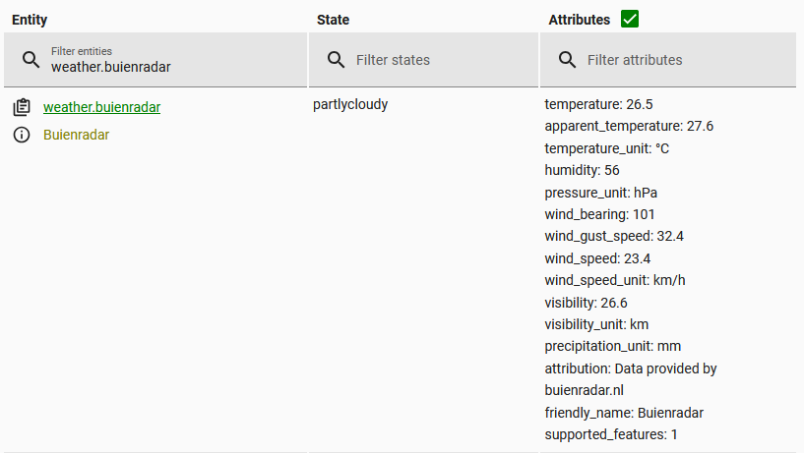
Task: Focus the Filter attributes input field
Action: coord(668,60)
